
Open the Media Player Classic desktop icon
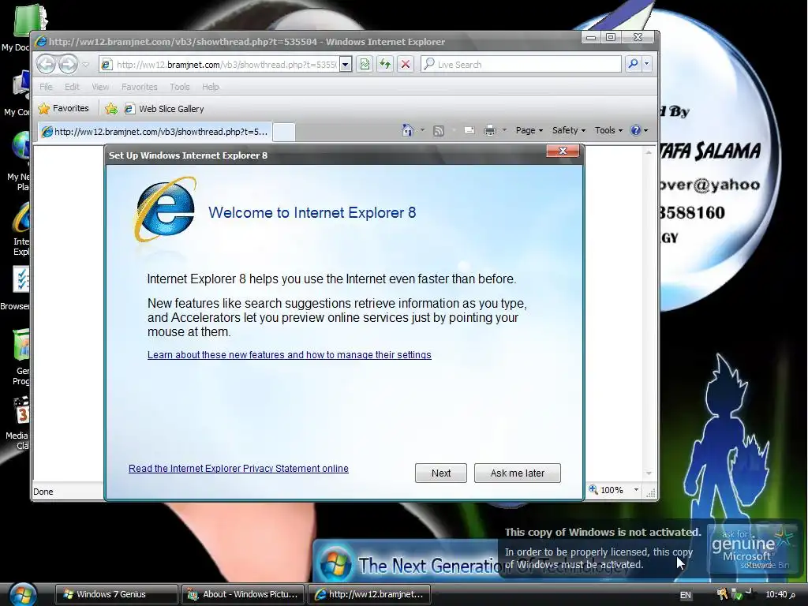pos(19,424)
